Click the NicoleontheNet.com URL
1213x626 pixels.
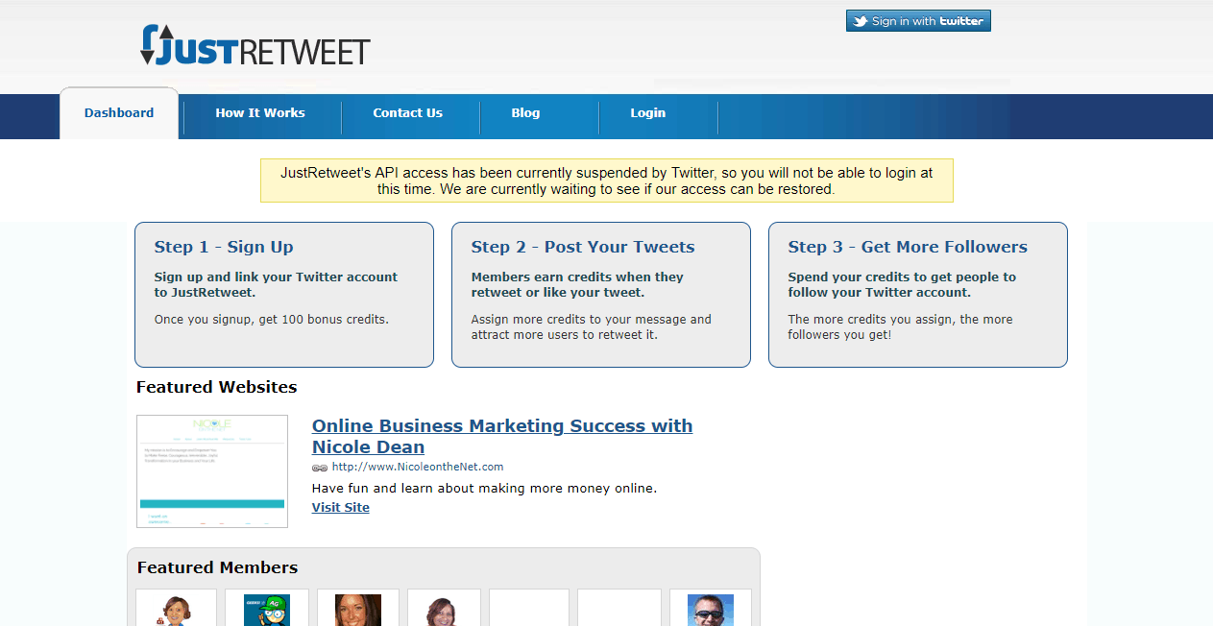point(418,467)
